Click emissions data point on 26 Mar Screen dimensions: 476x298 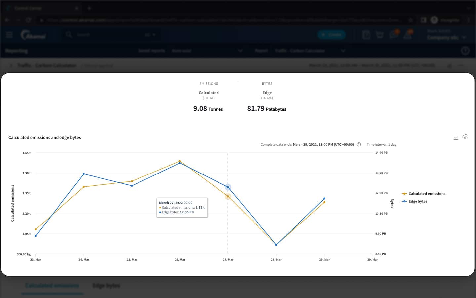[x=180, y=161]
